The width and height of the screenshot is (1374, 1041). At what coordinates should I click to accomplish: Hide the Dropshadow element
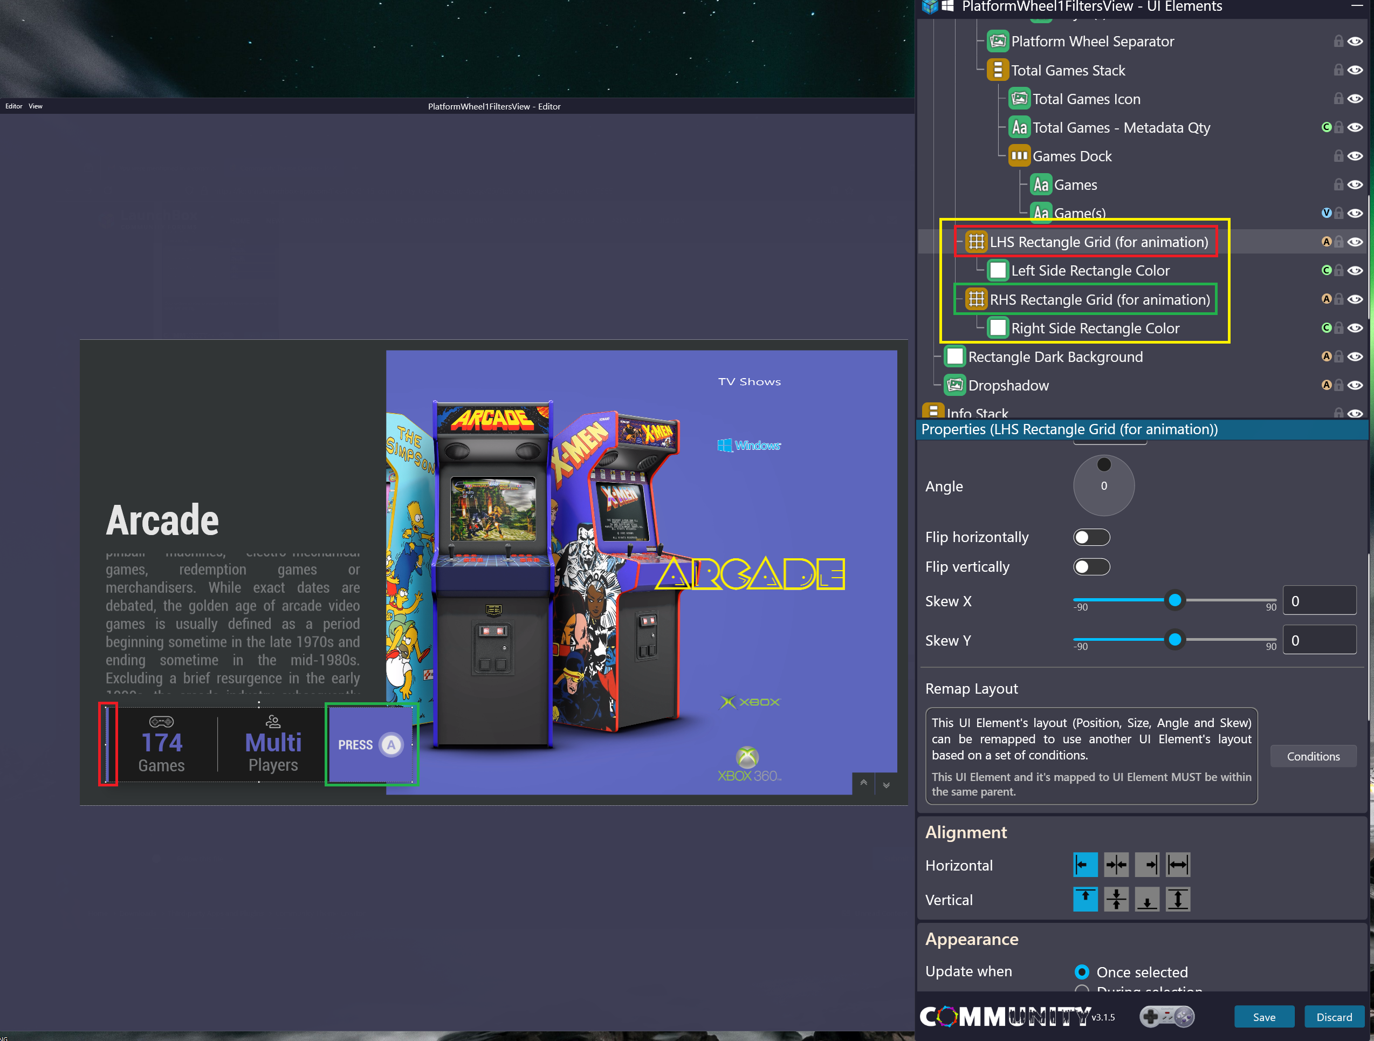tap(1355, 385)
